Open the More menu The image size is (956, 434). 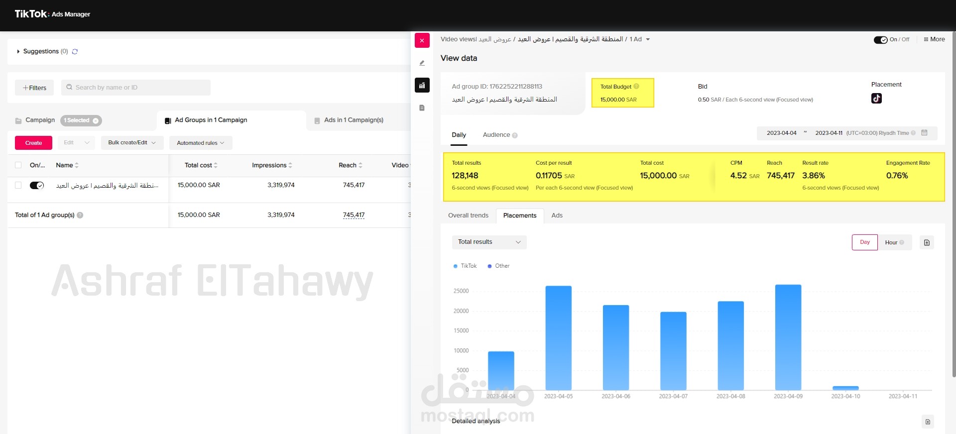[x=934, y=39]
